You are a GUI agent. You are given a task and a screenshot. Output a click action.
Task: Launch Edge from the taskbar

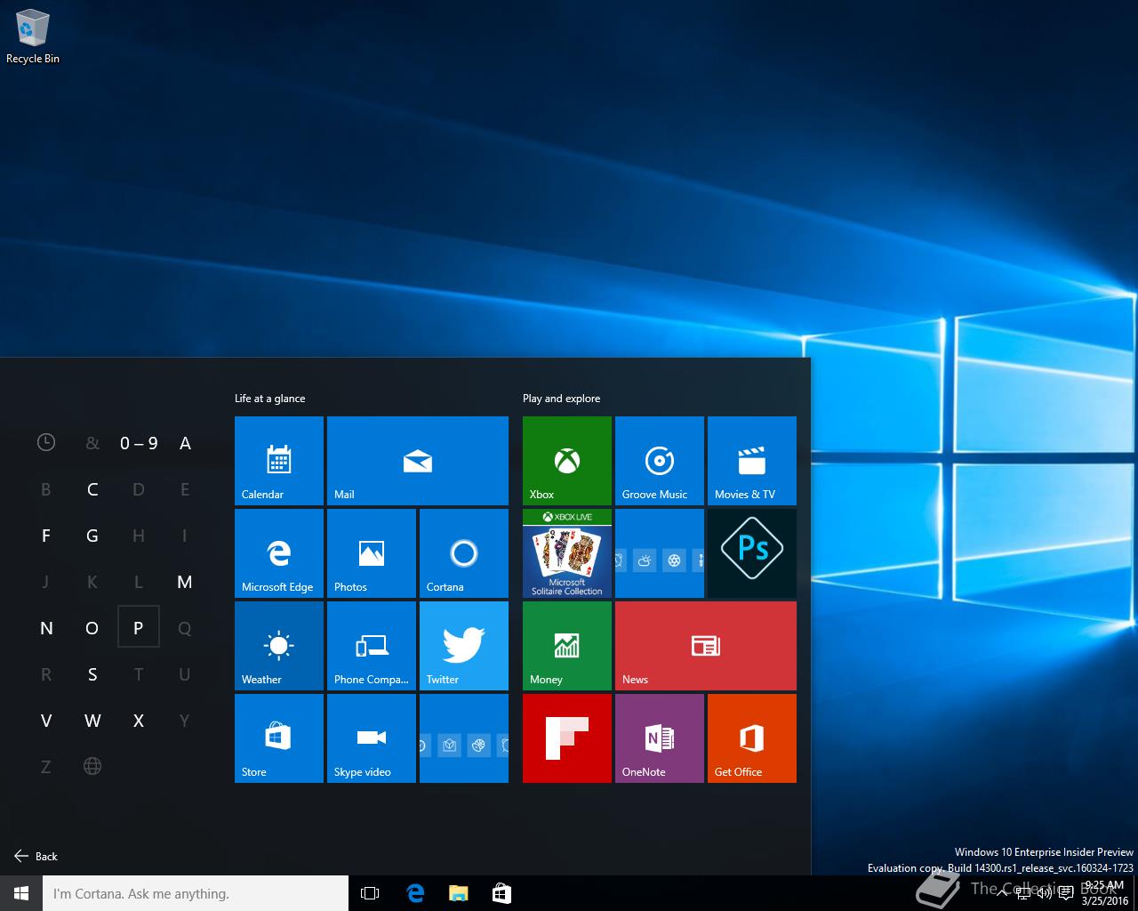point(415,893)
